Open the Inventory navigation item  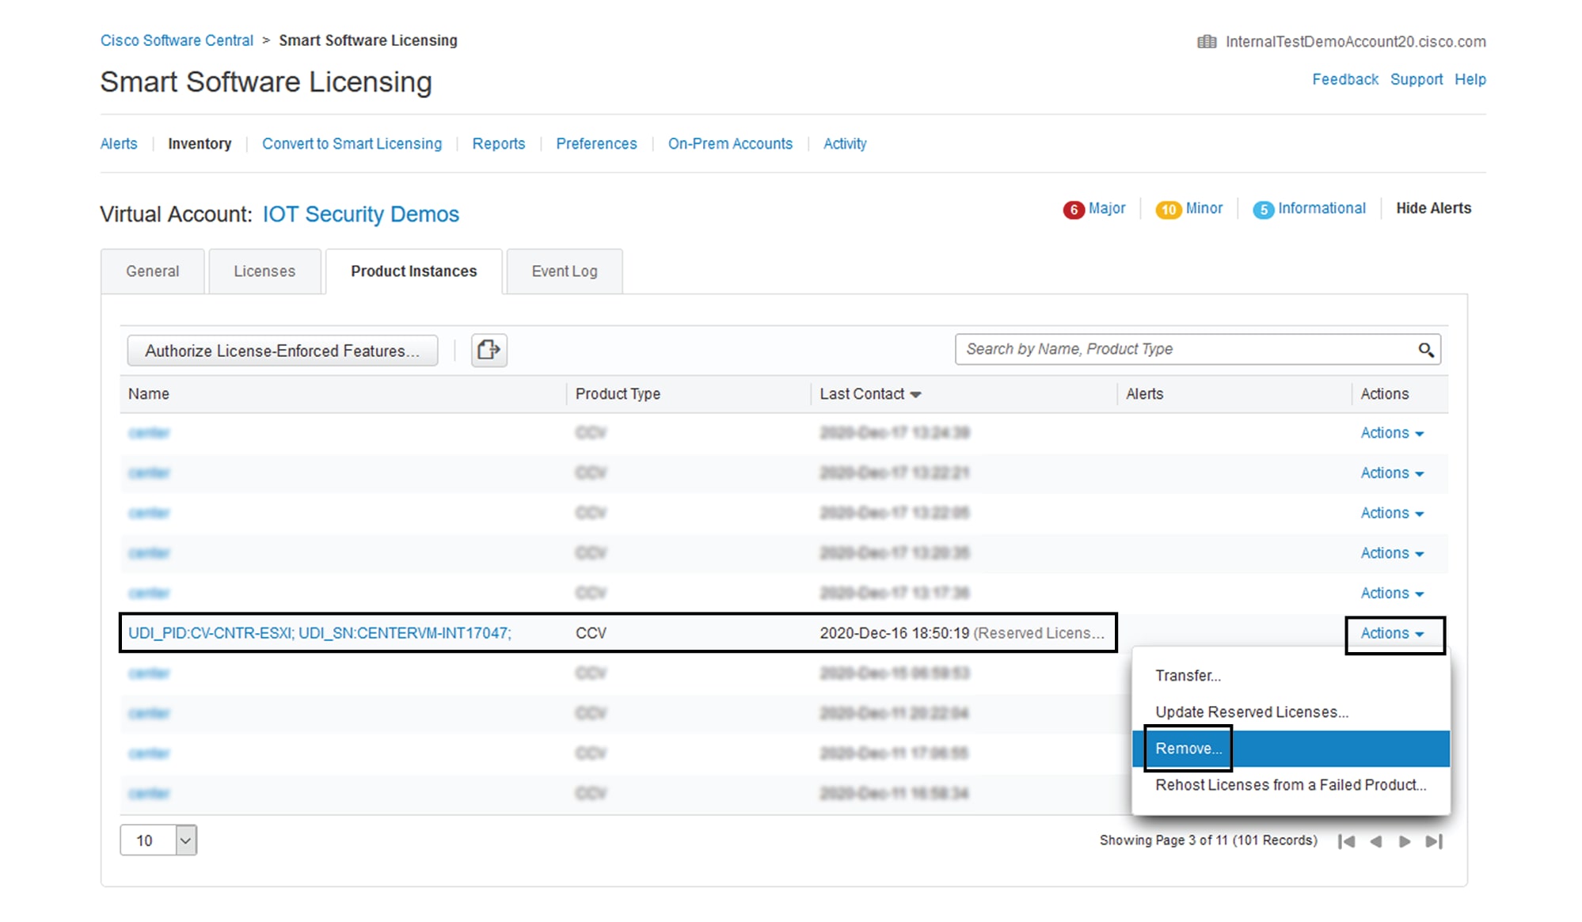click(200, 144)
